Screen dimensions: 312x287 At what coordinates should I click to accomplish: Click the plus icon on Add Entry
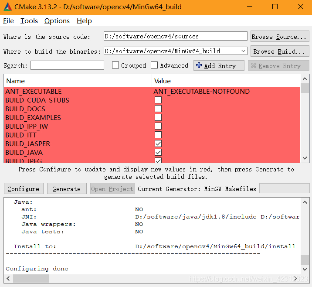coord(199,65)
